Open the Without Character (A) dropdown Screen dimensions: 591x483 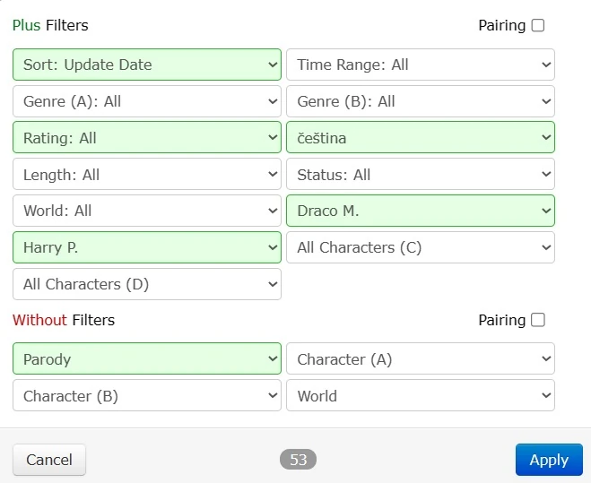pos(421,359)
